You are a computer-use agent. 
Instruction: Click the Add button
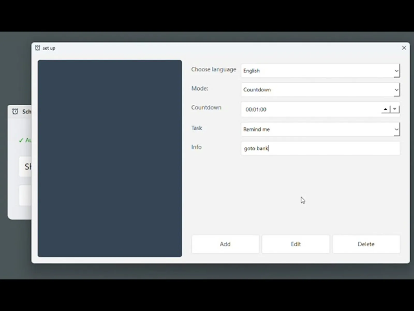[225, 244]
